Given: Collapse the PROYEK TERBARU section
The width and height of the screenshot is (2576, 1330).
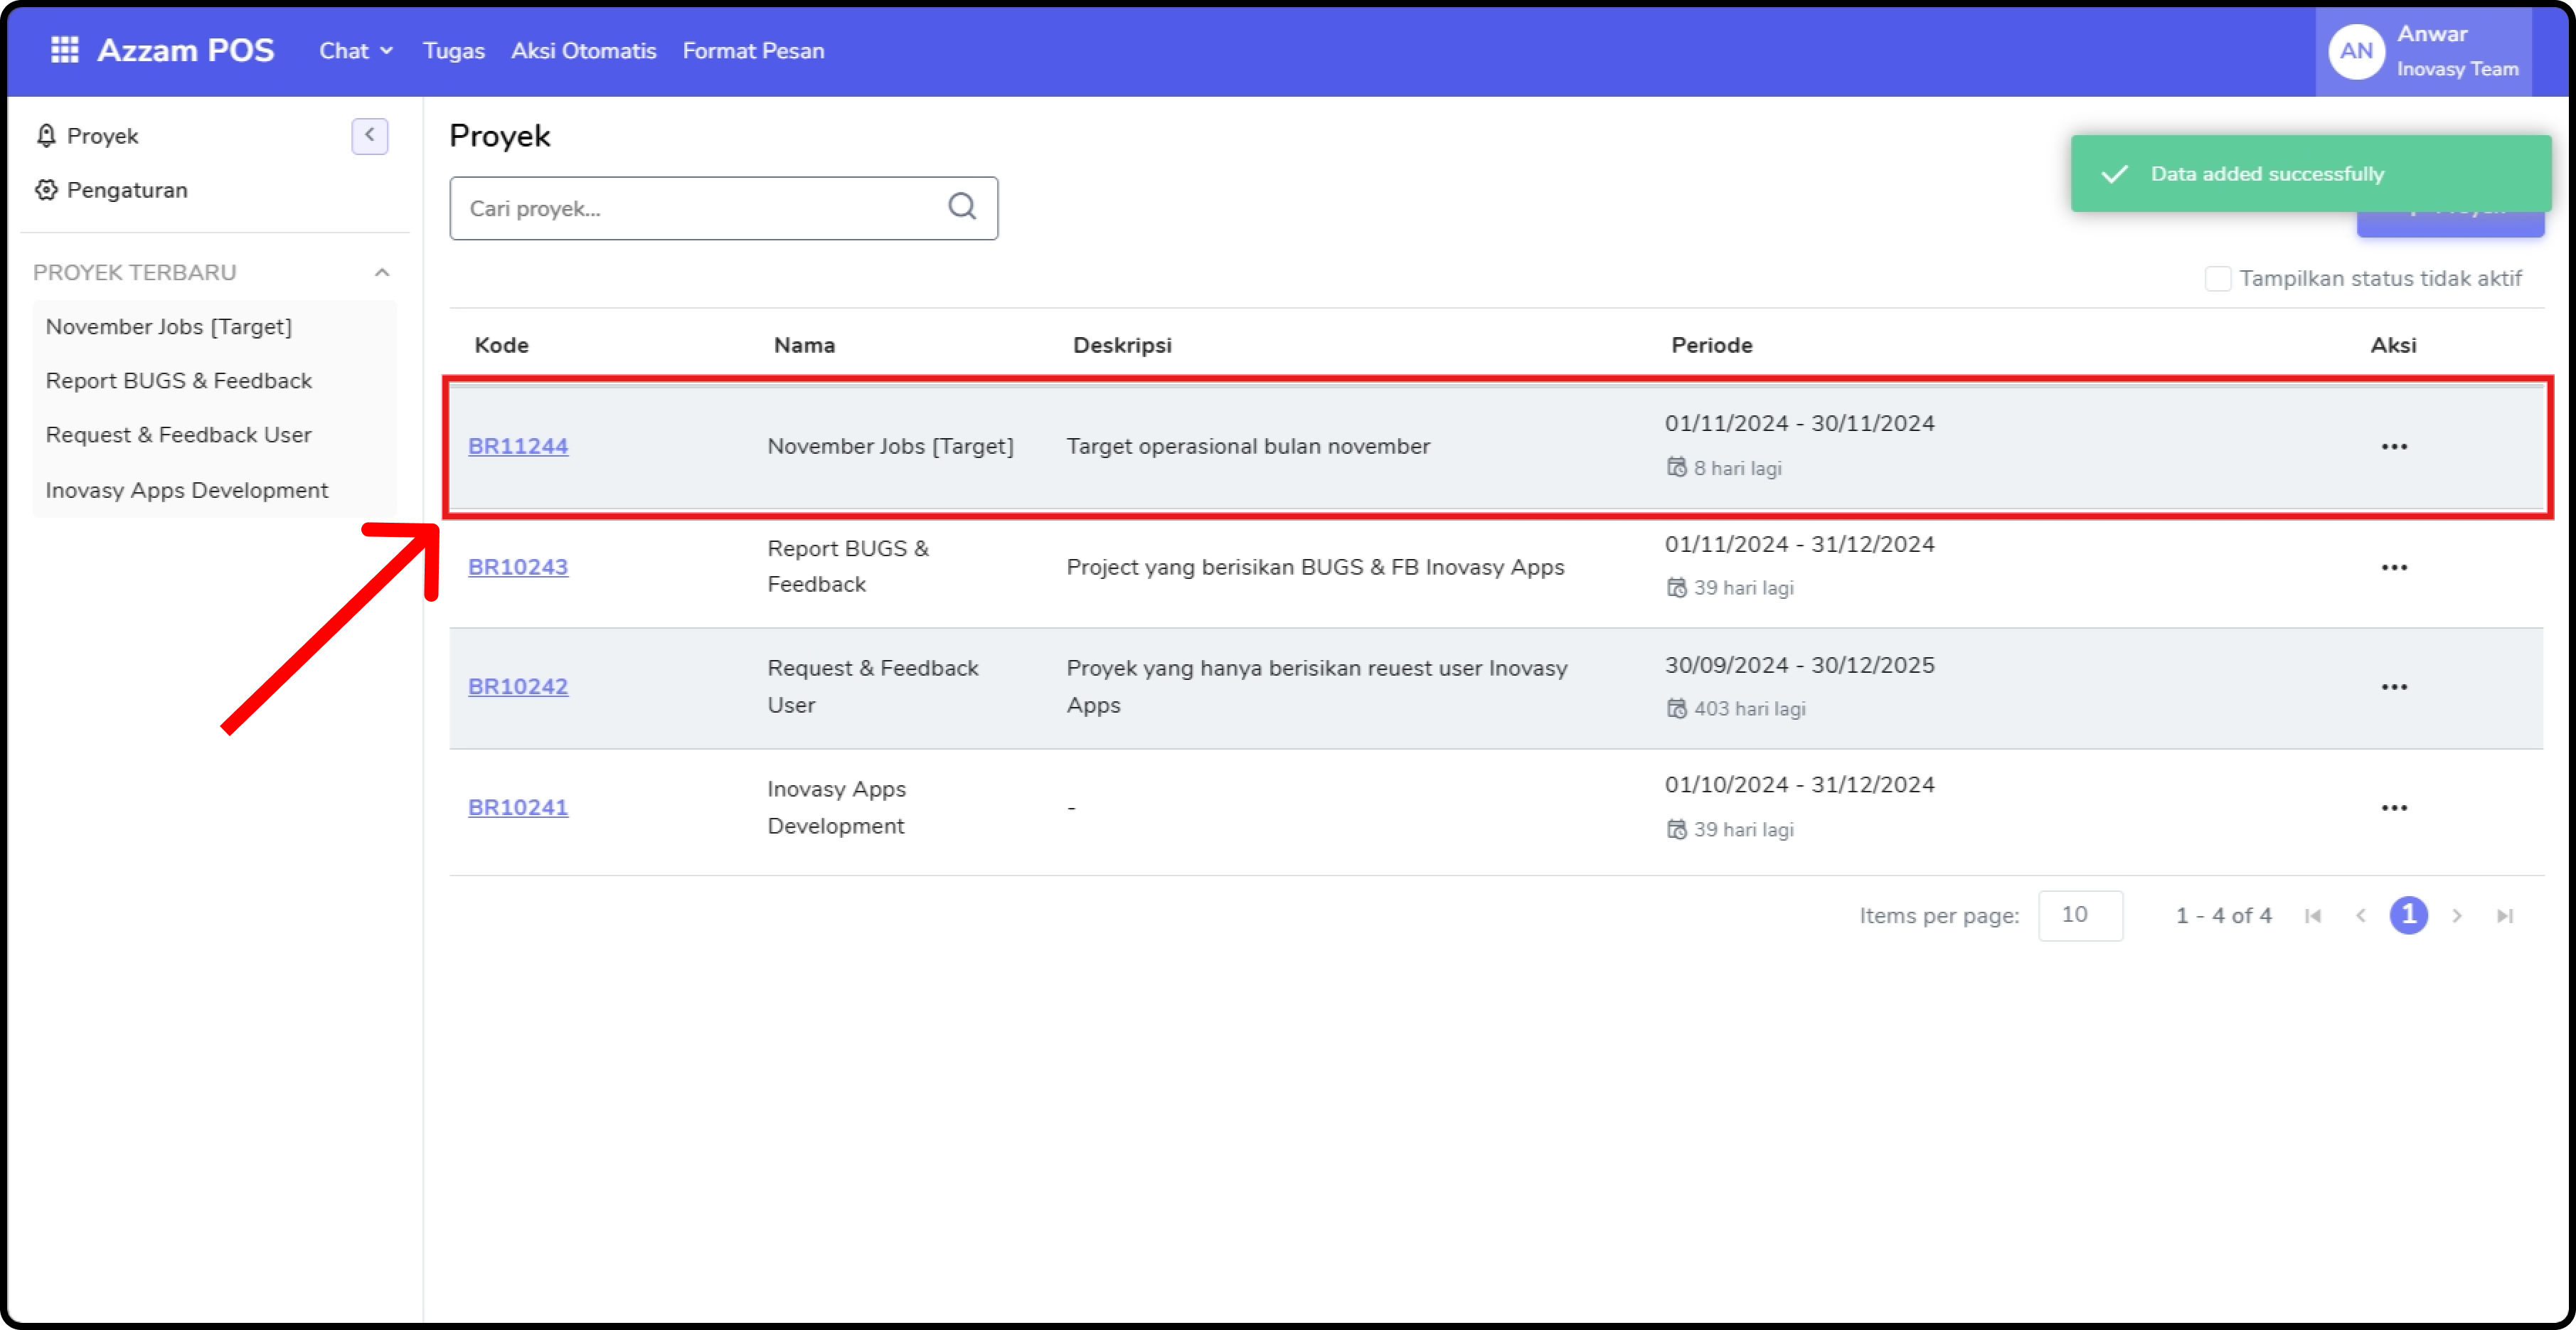Looking at the screenshot, I should coord(381,272).
